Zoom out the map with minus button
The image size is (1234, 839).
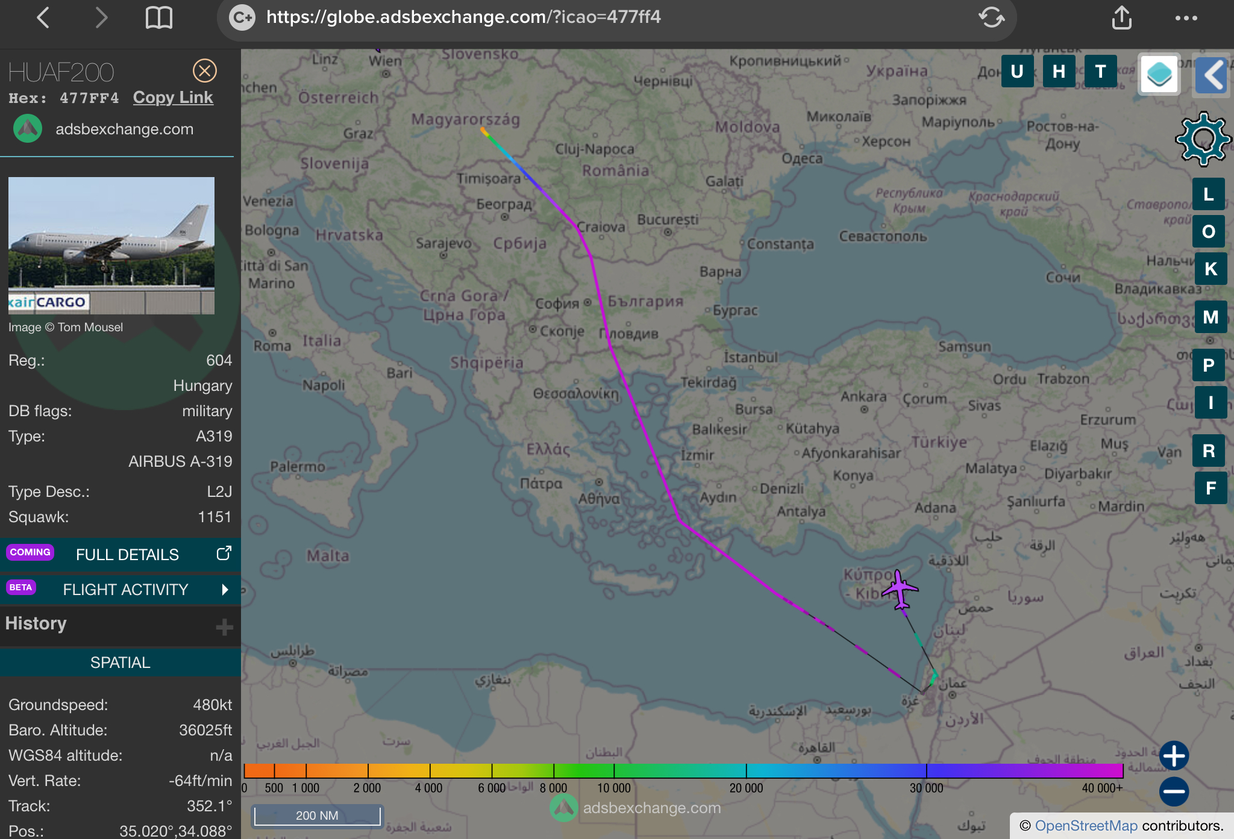1174,791
